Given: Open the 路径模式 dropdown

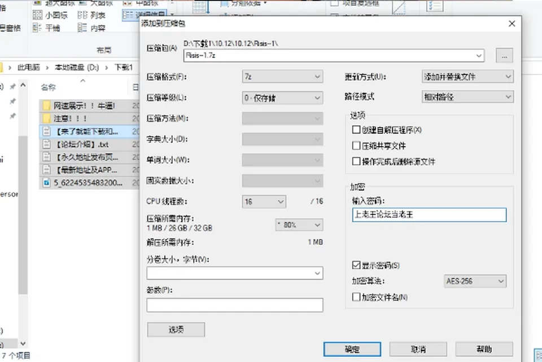Looking at the screenshot, I should (467, 97).
